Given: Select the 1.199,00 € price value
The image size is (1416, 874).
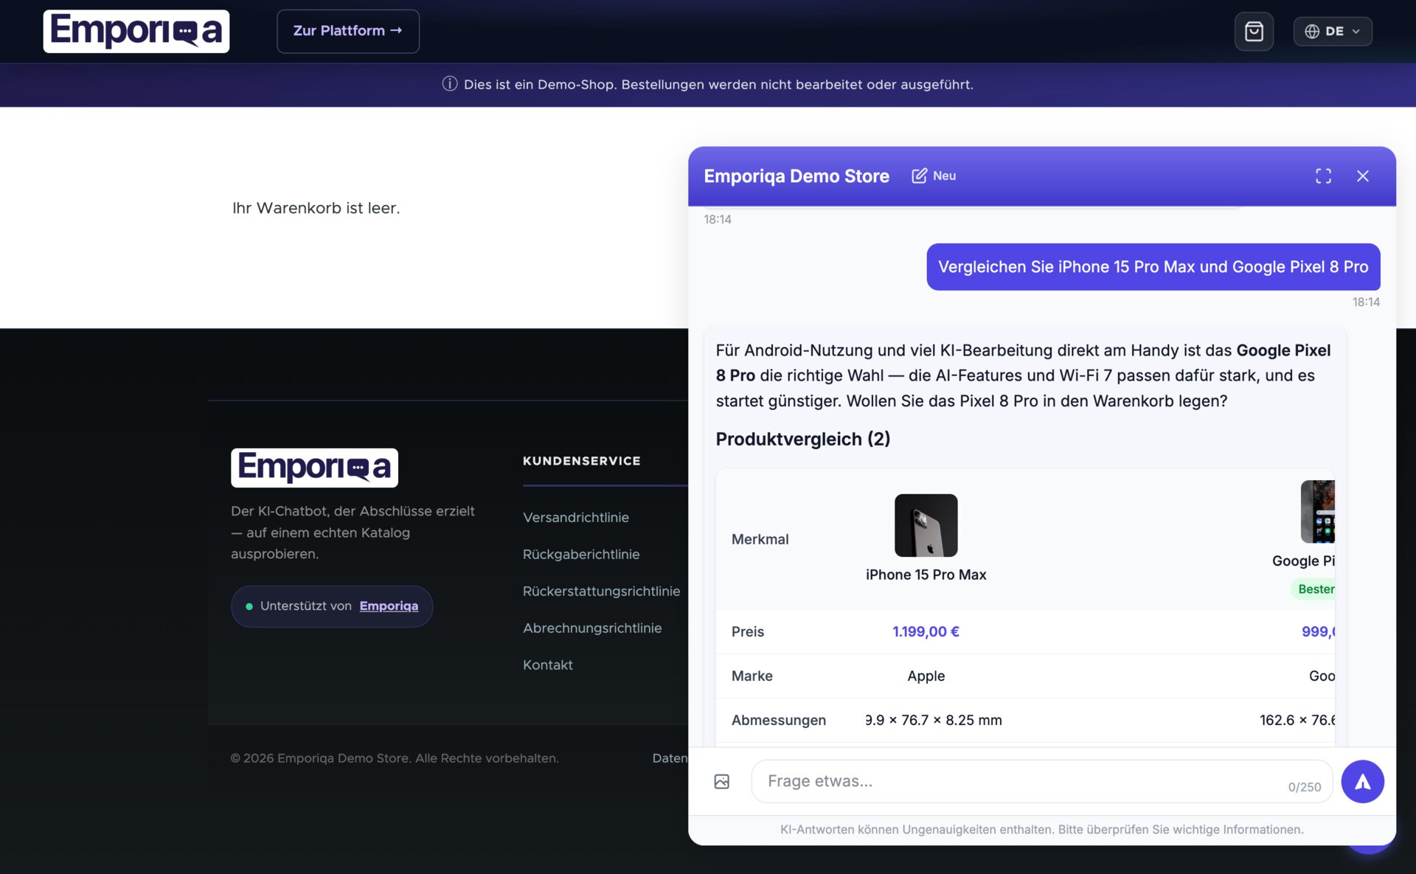Looking at the screenshot, I should [x=926, y=631].
